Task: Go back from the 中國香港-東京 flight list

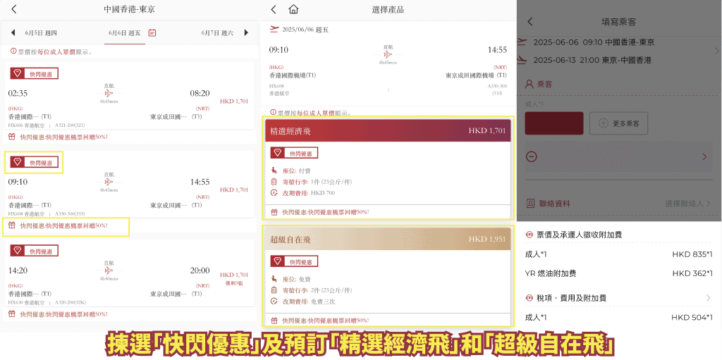Action: tap(14, 10)
